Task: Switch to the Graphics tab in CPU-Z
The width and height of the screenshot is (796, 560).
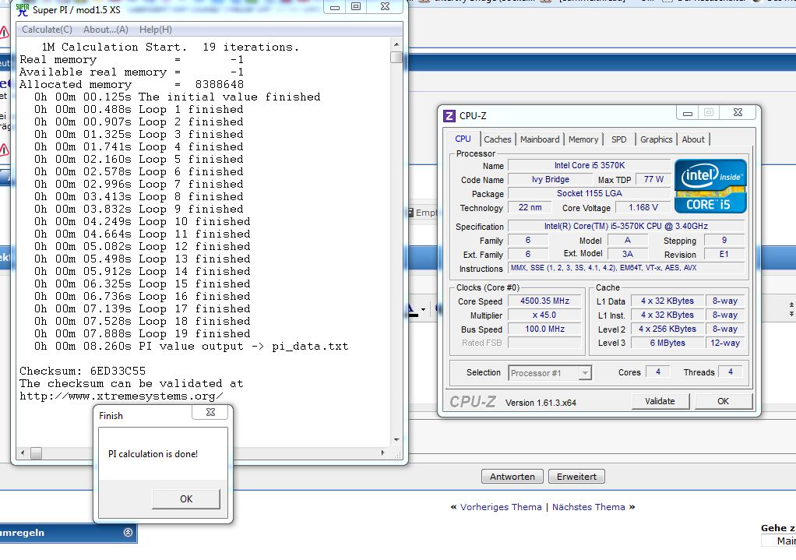Action: click(656, 139)
